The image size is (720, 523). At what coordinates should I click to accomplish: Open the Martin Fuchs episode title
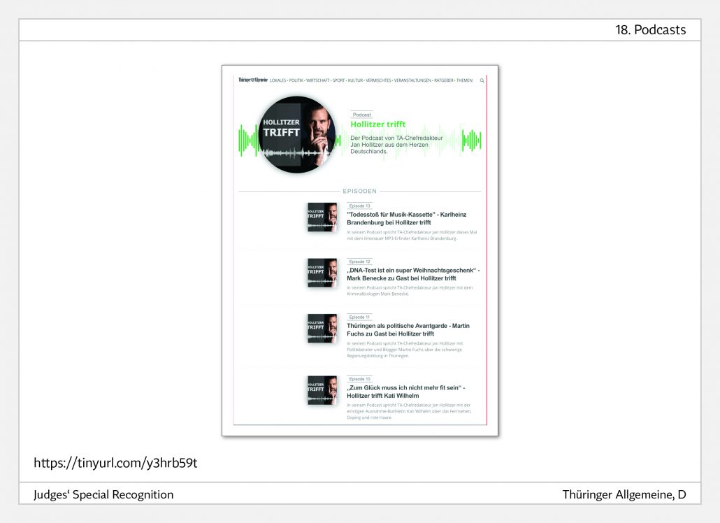pyautogui.click(x=408, y=330)
